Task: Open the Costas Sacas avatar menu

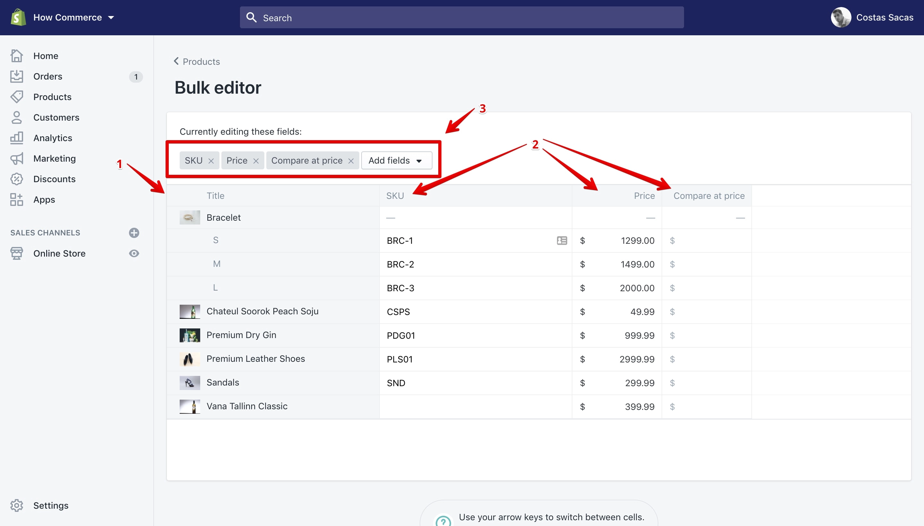Action: click(841, 17)
